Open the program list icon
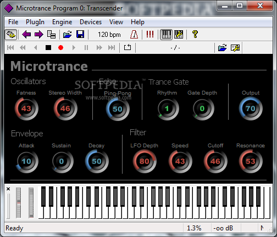Image resolution: width=277 pixels, height=237 pixels. tap(51, 35)
